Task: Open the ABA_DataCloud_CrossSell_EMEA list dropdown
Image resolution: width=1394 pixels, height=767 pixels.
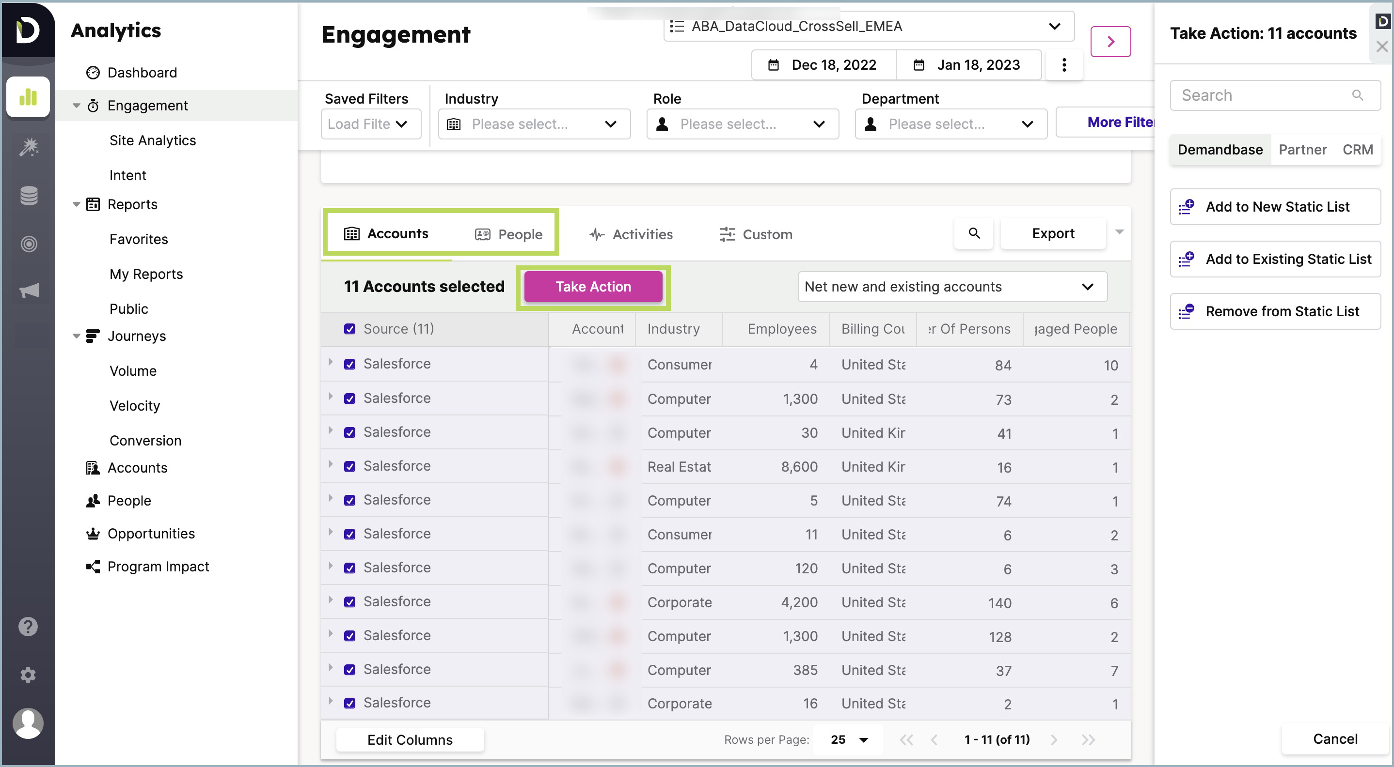Action: click(869, 26)
